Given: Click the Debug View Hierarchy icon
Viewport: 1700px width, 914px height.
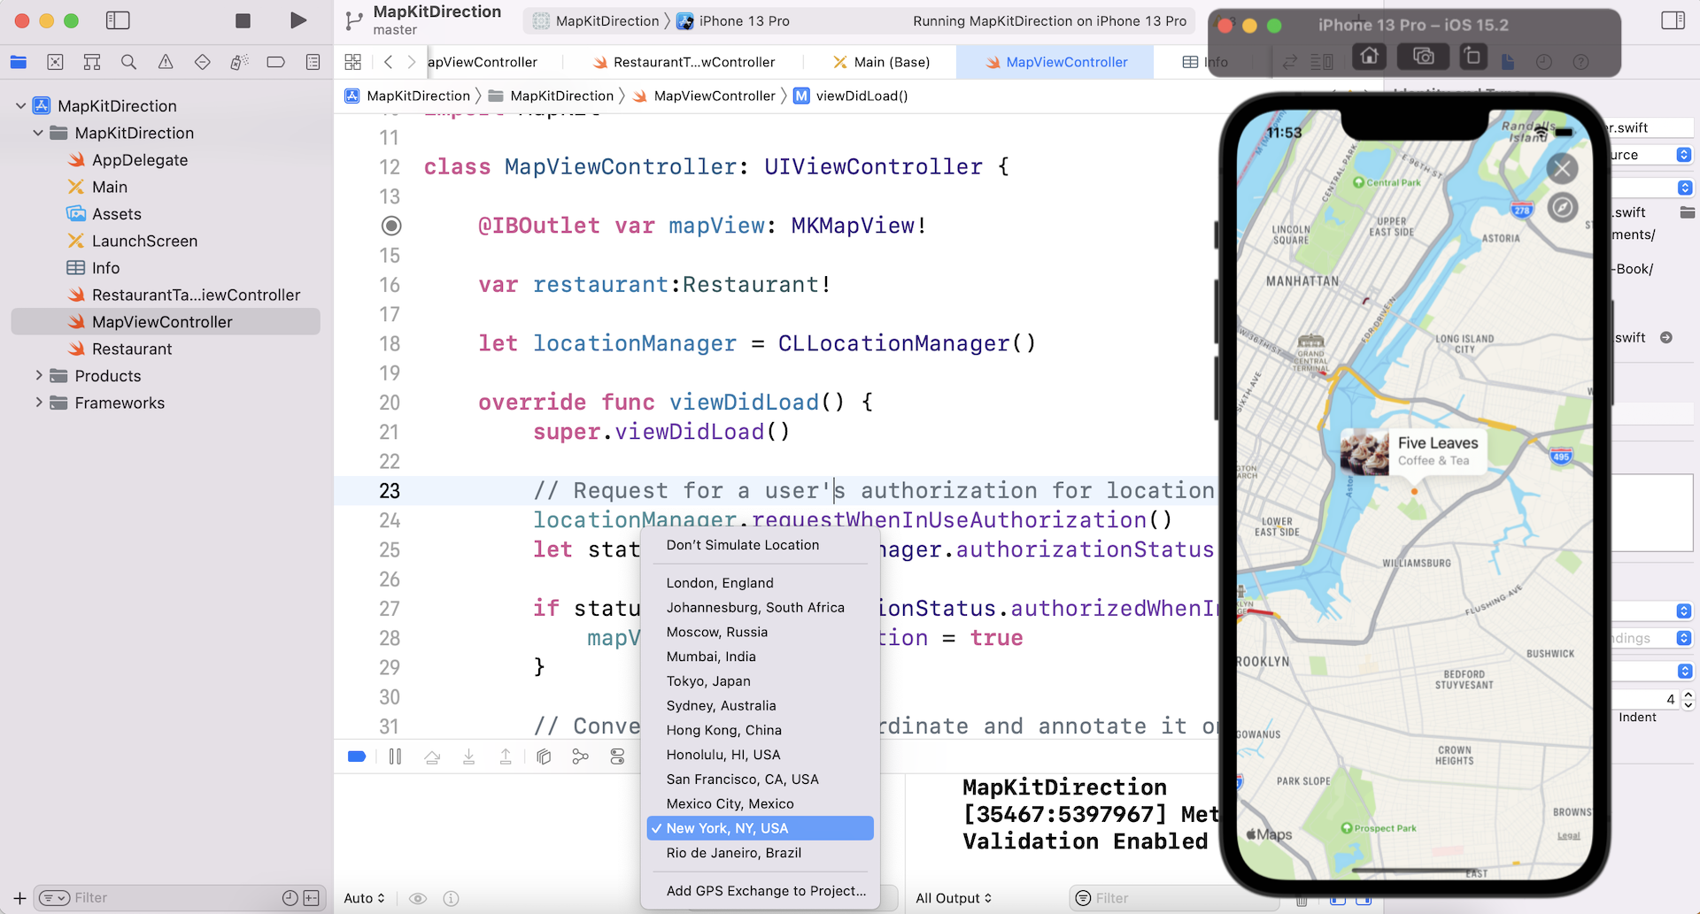Looking at the screenshot, I should coord(544,757).
